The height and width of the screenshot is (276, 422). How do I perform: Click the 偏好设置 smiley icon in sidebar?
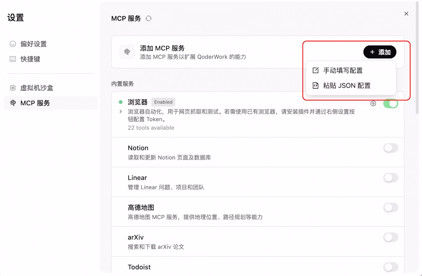[x=13, y=44]
